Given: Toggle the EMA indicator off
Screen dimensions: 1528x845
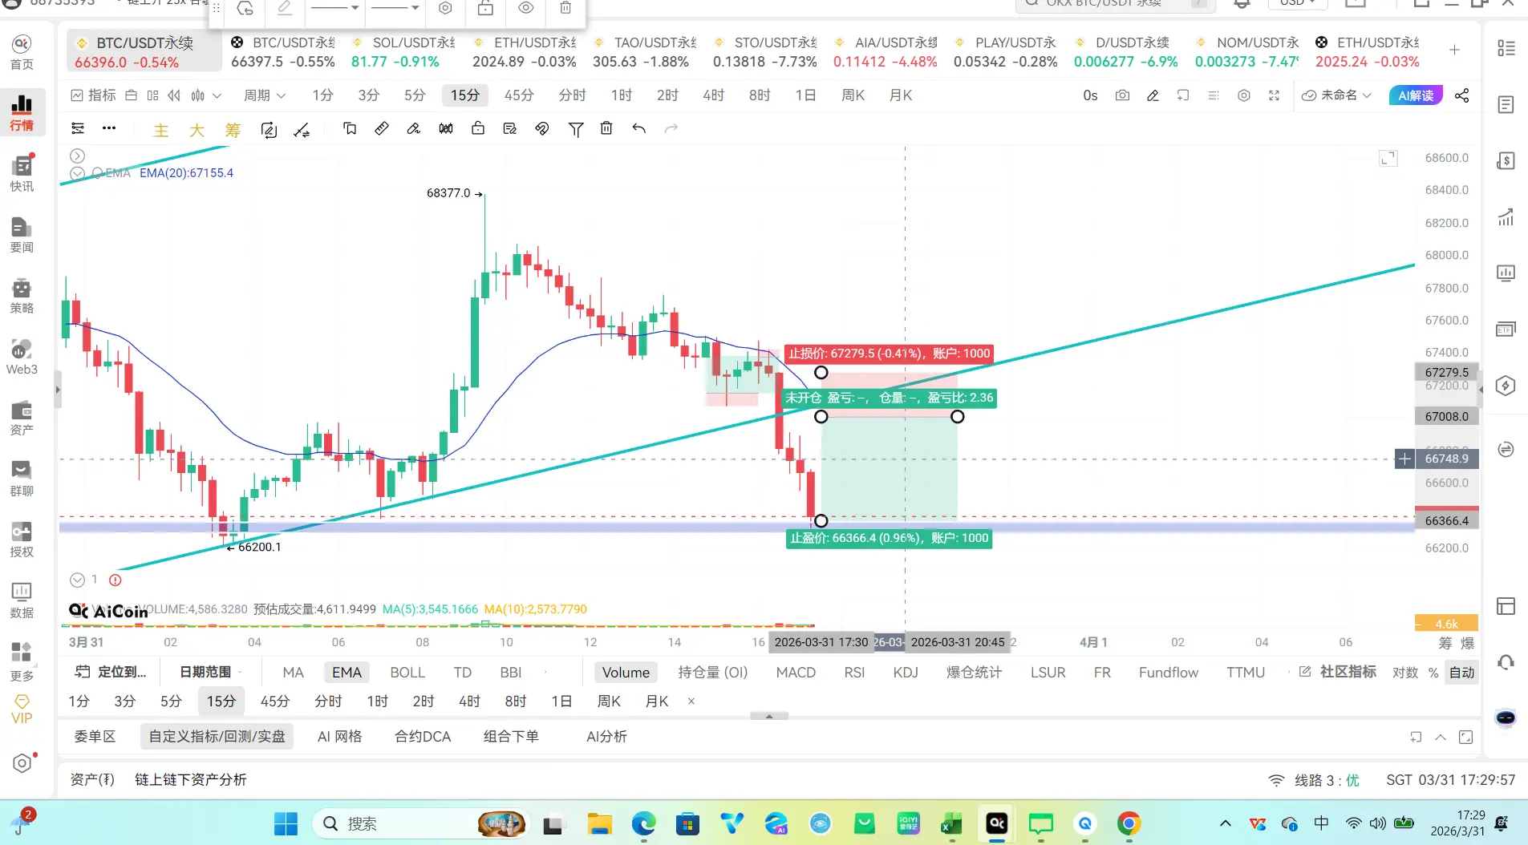Looking at the screenshot, I should [347, 673].
